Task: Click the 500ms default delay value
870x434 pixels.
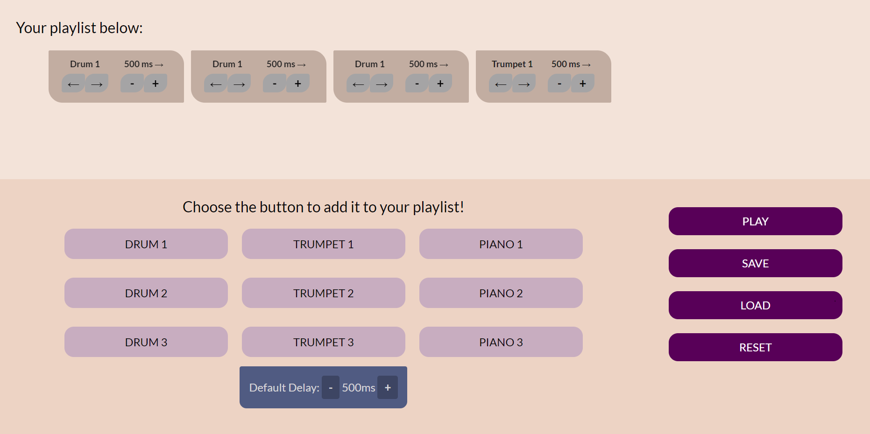Action: coord(359,388)
